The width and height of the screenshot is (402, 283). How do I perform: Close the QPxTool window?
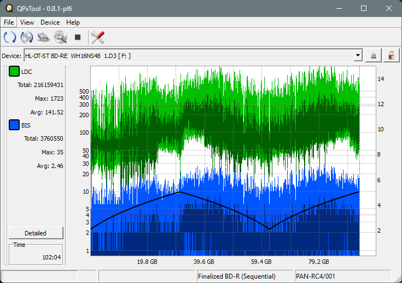[x=389, y=8]
